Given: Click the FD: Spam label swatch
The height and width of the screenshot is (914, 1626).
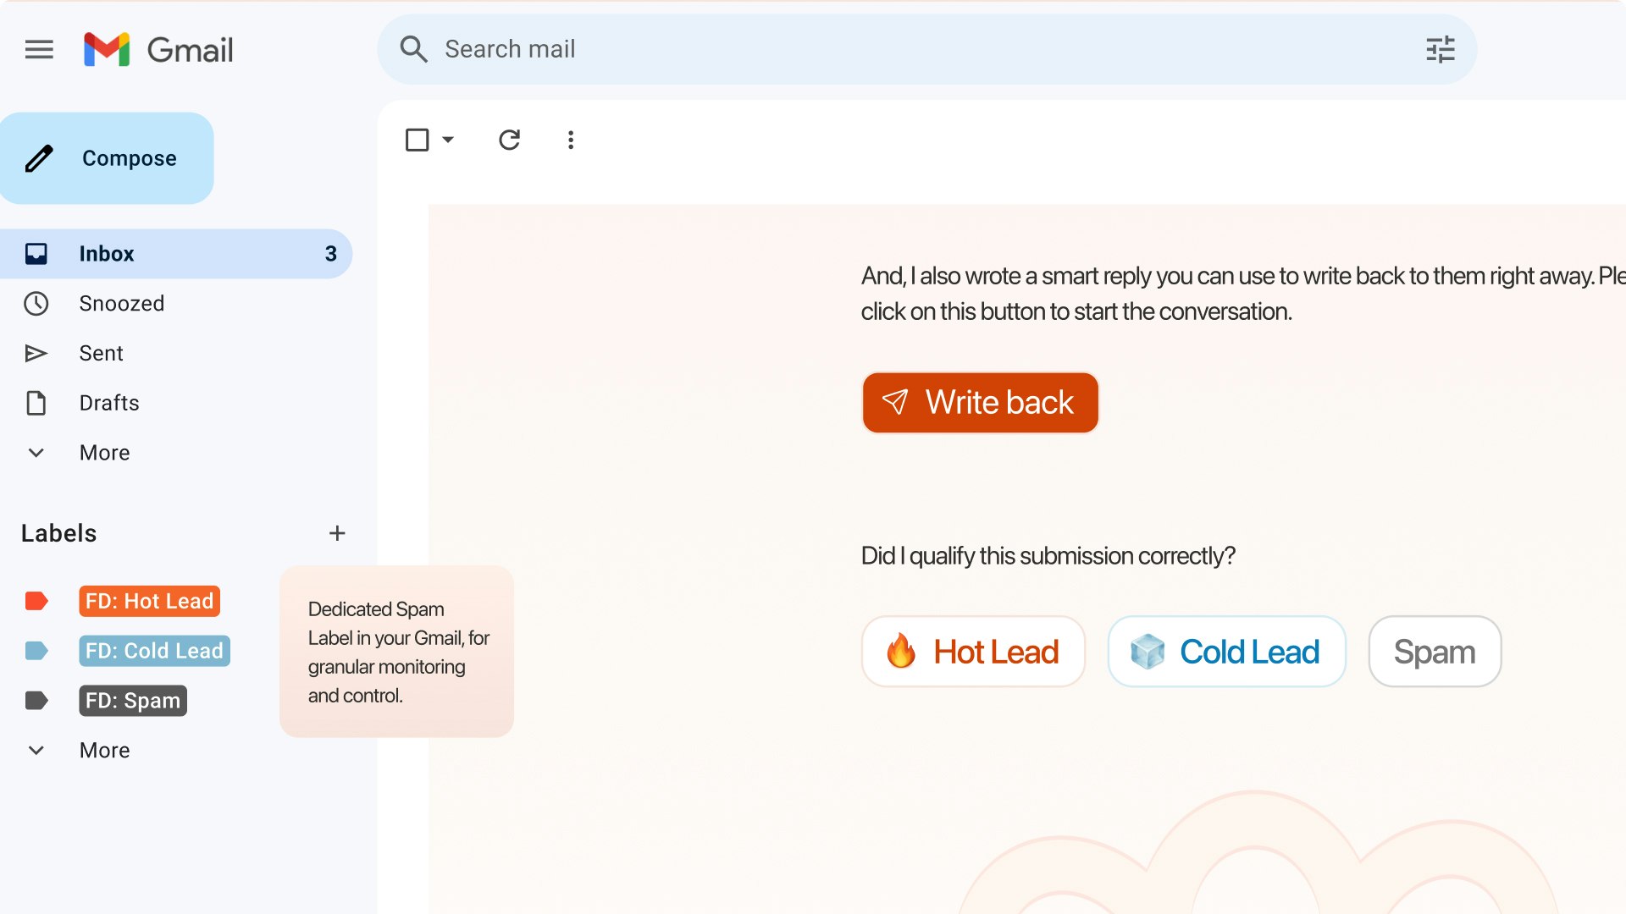Looking at the screenshot, I should pyautogui.click(x=36, y=700).
